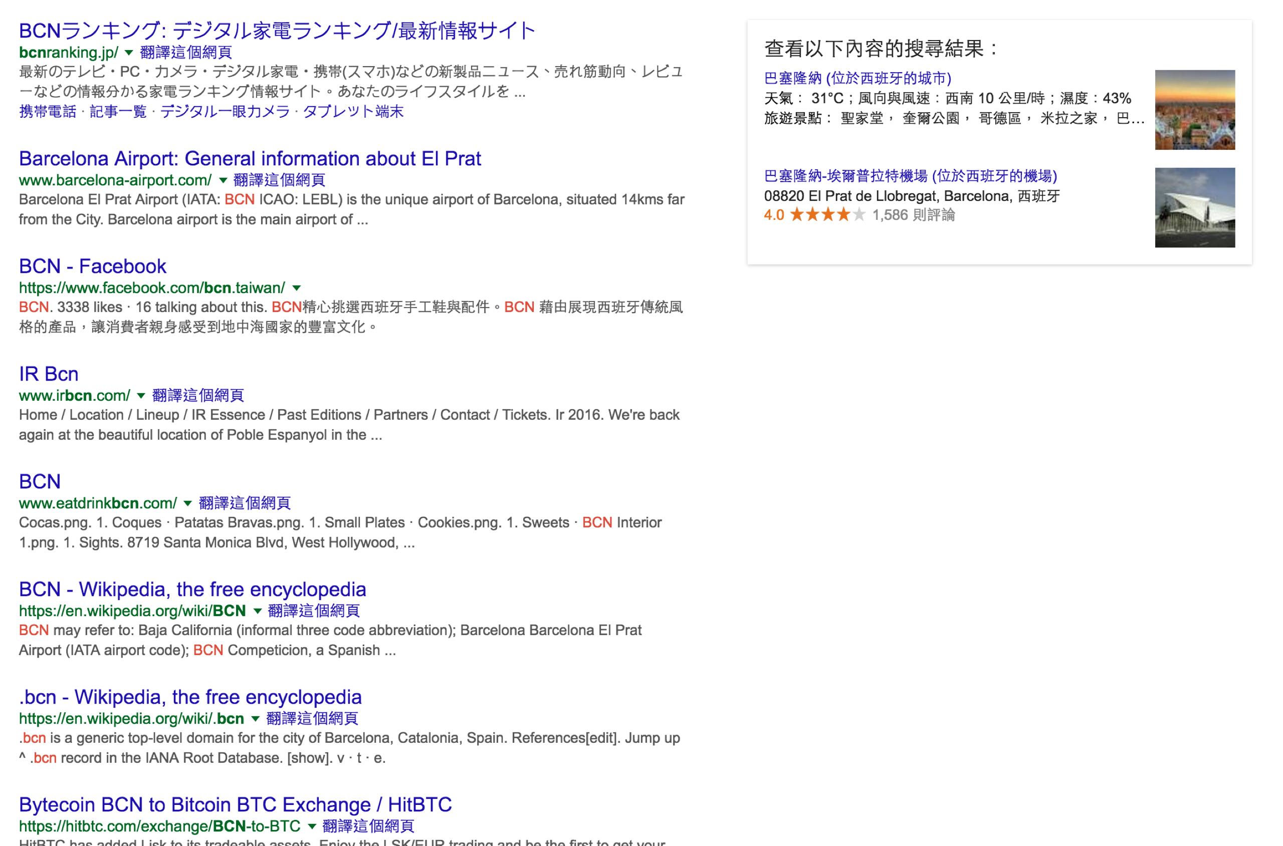The width and height of the screenshot is (1283, 846).
Task: Open Bytecoin BCN to Bitcoin BTC Exchange
Action: [235, 804]
